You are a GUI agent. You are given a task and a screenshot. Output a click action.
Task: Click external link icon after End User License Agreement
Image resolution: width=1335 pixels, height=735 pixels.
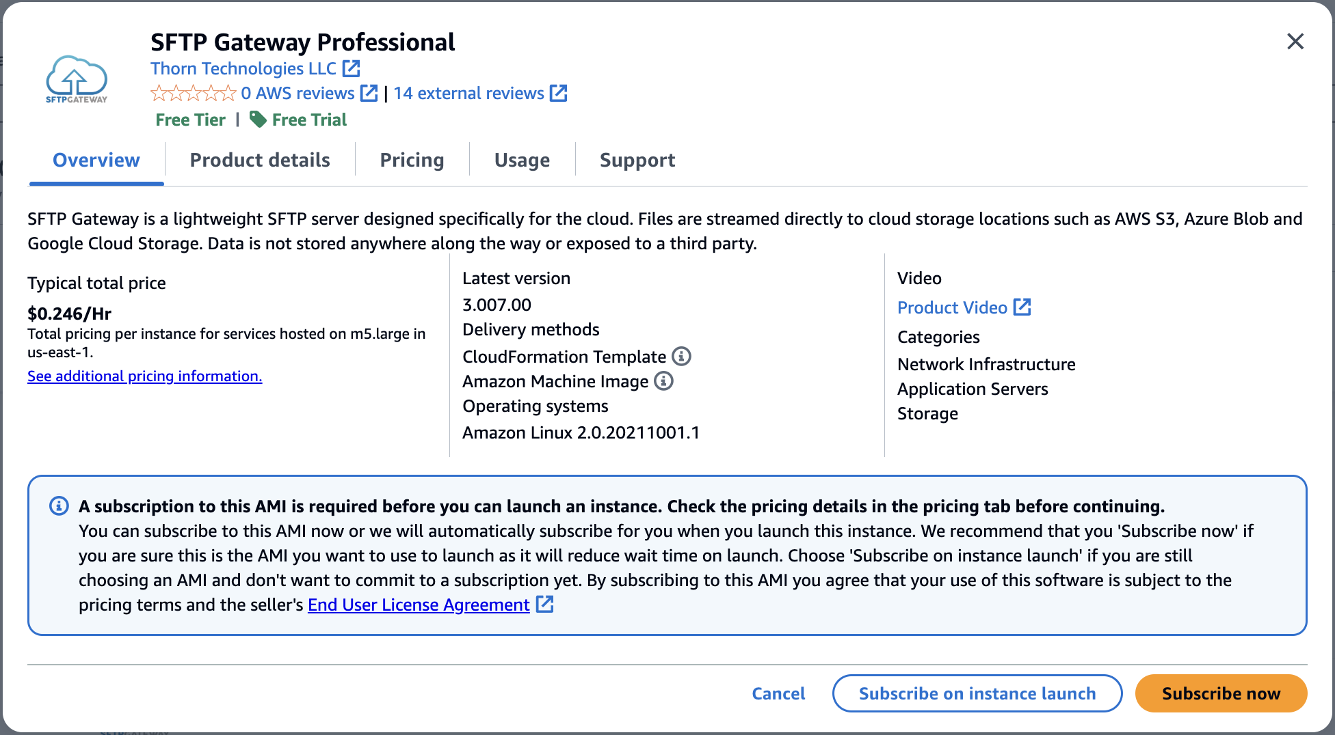545,605
